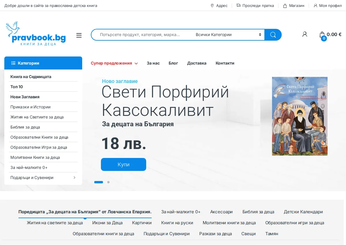Open the За нас menu item
346x245 pixels.
click(153, 63)
